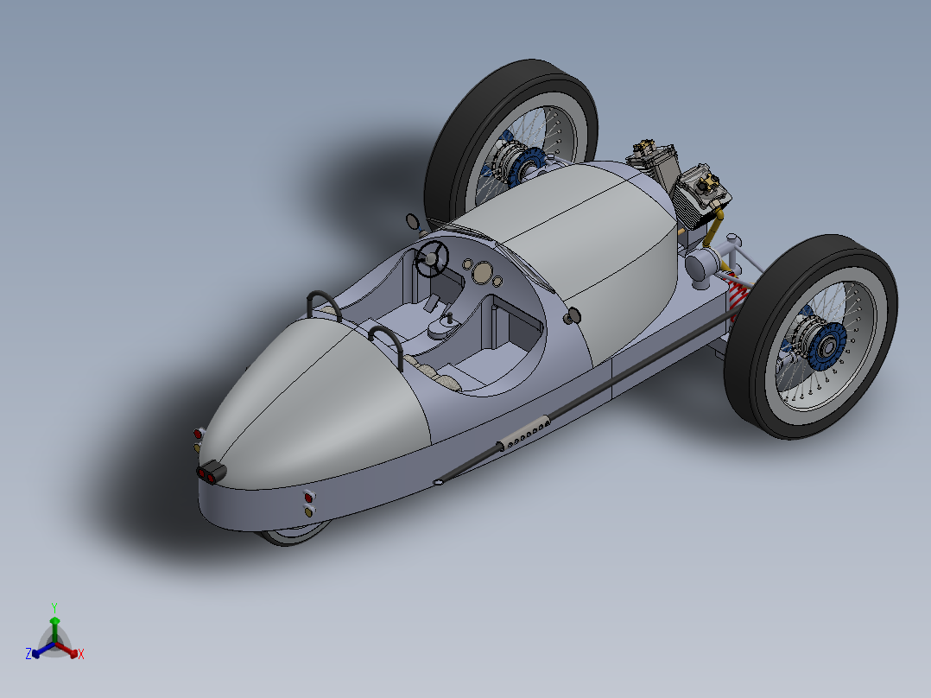Screen dimensions: 931x698
Task: Pick the blue hub of nearest front wheel
Action: [x=826, y=346]
